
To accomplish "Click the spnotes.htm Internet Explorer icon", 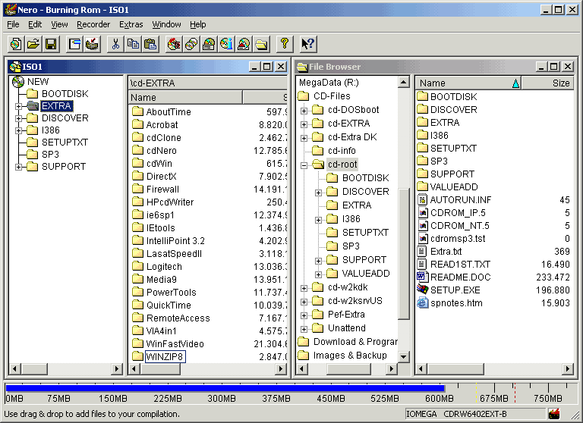I will click(x=422, y=302).
